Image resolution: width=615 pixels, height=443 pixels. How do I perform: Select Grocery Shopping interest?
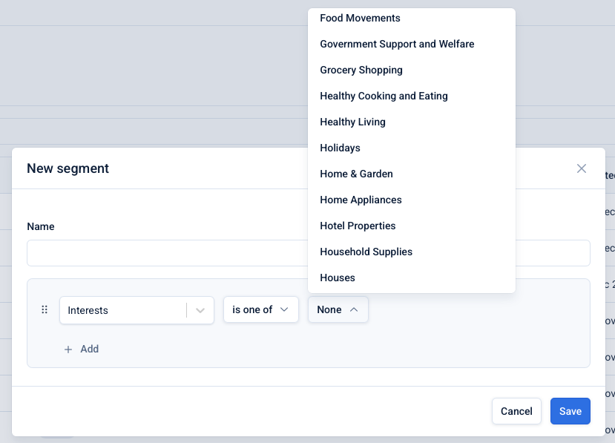(361, 70)
